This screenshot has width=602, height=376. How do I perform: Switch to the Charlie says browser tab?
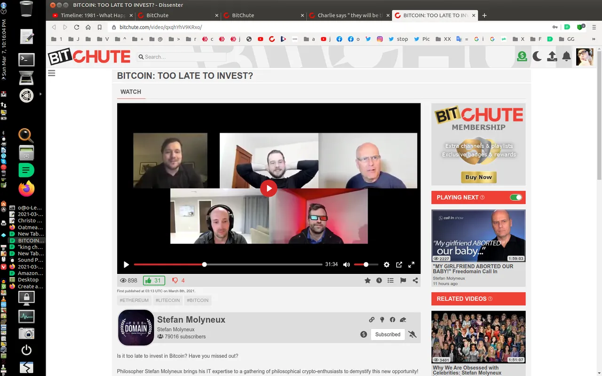point(349,15)
